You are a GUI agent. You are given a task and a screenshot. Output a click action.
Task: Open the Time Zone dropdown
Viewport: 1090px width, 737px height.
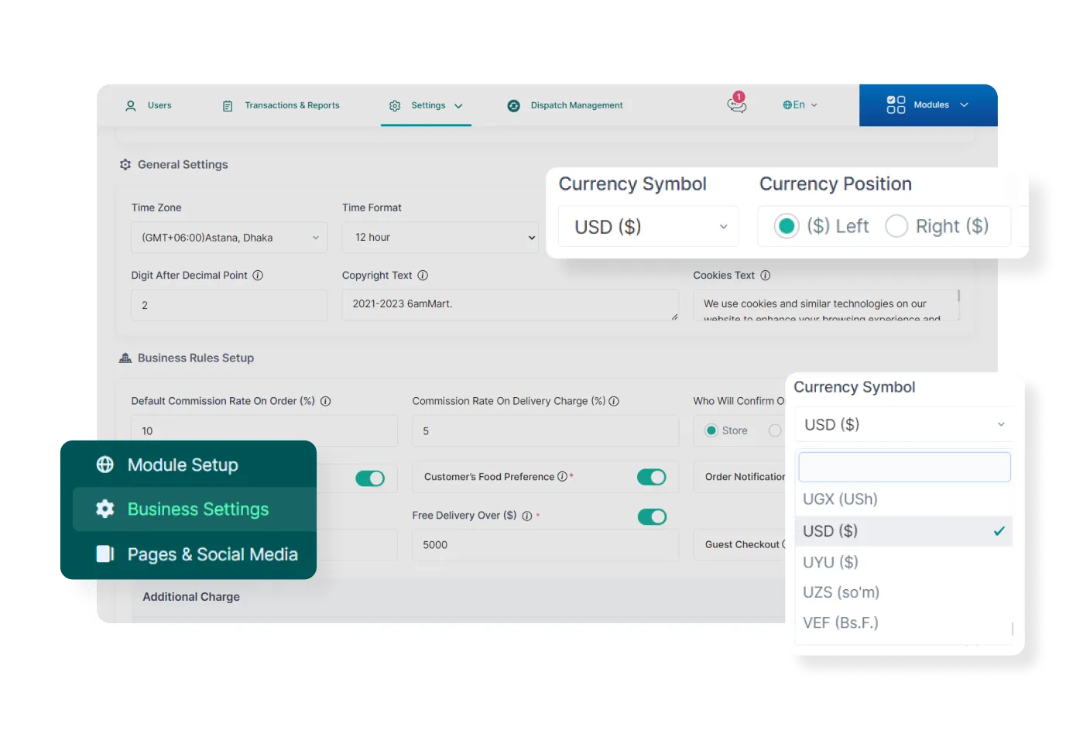pyautogui.click(x=228, y=238)
